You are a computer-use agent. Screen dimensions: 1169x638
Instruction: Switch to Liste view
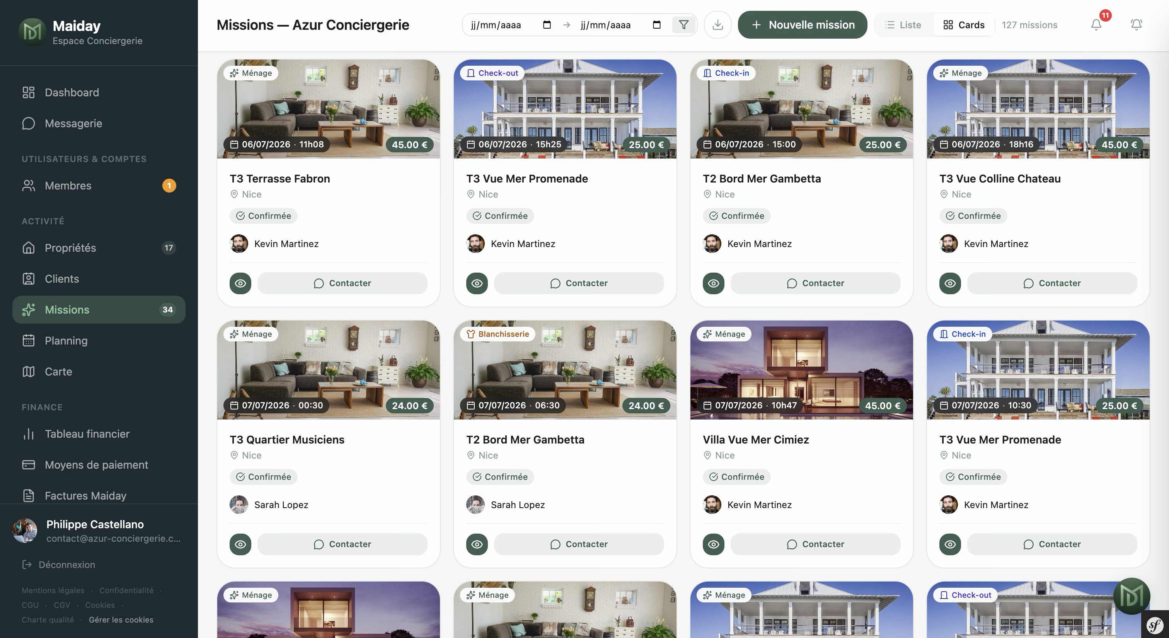pyautogui.click(x=903, y=24)
